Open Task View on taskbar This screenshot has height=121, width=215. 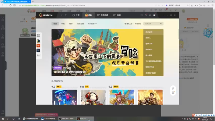[x=19, y=119]
